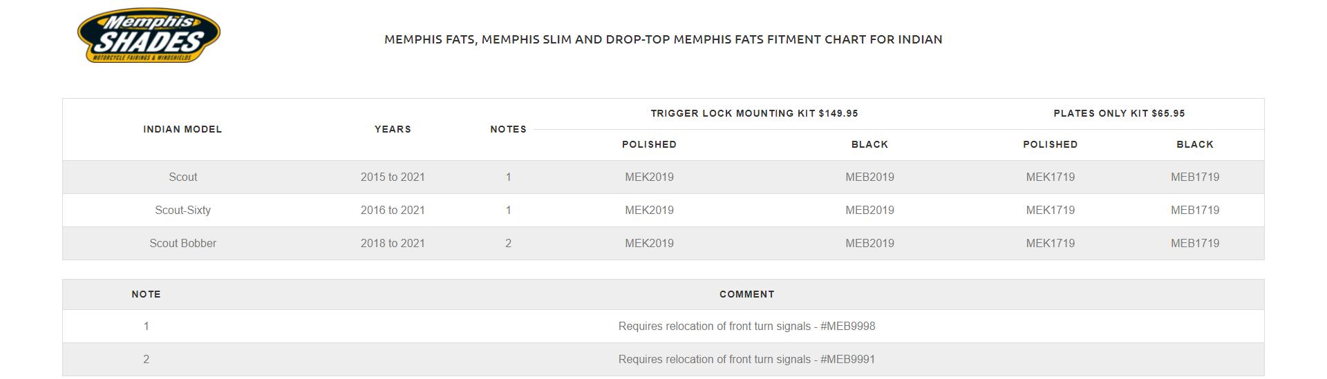The width and height of the screenshot is (1327, 379).
Task: Select the Scout-Sixty model cell
Action: [183, 211]
